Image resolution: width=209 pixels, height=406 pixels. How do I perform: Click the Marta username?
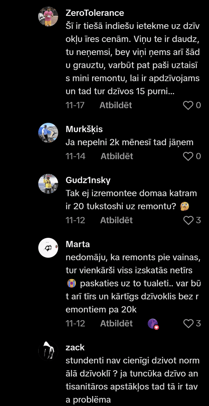[78, 244]
